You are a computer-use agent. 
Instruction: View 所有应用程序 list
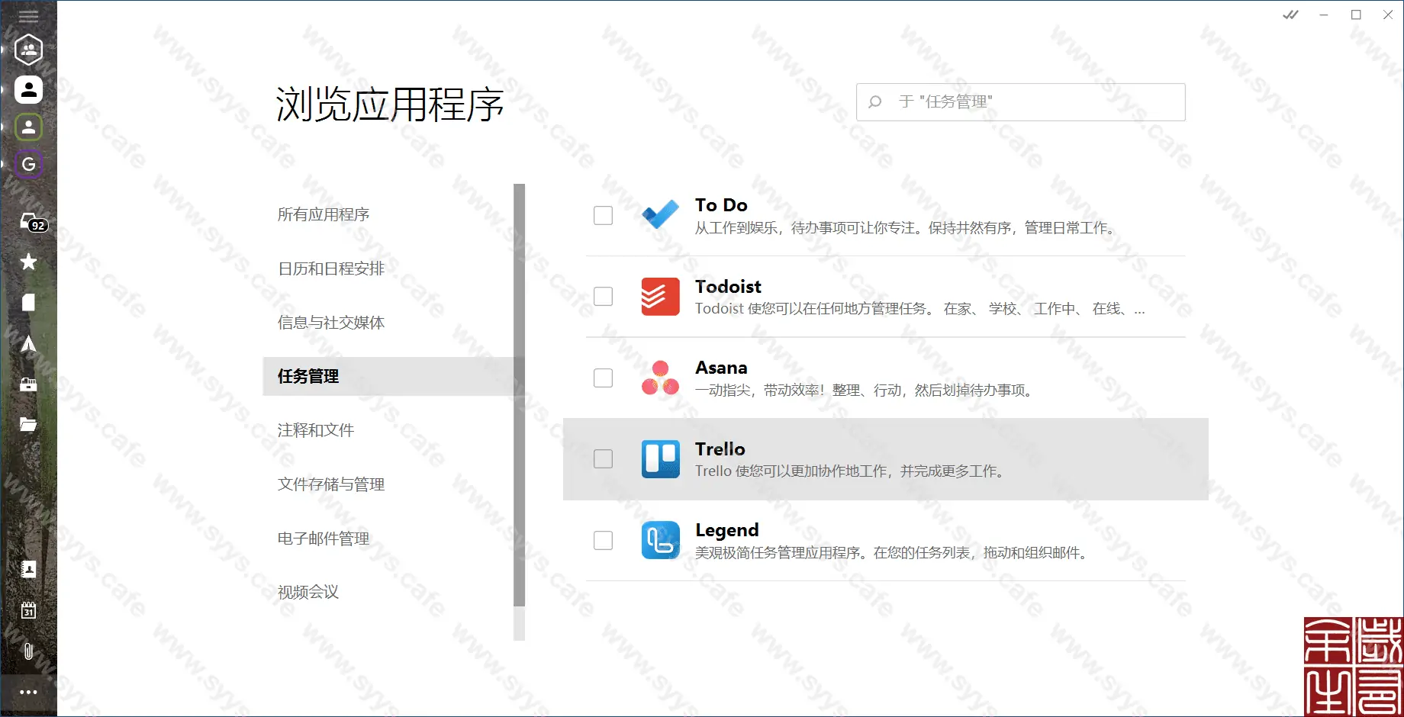(323, 214)
